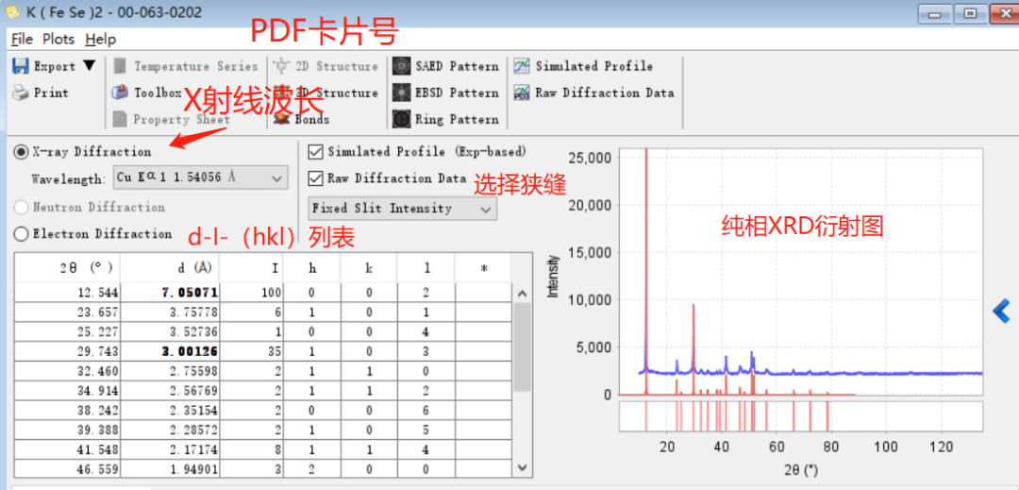Select the Electron Diffraction radio button
The height and width of the screenshot is (490, 1019).
coord(22,233)
